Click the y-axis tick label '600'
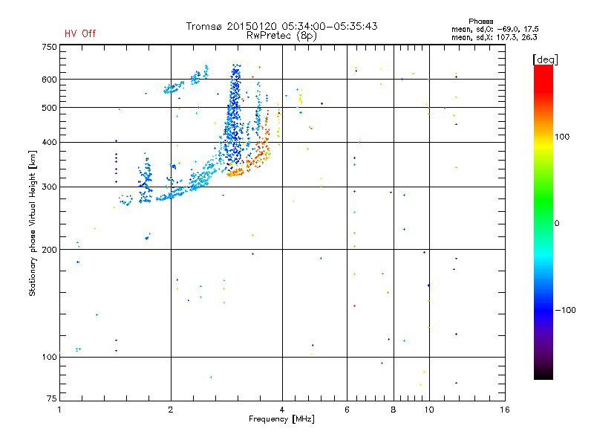This screenshot has height=446, width=594. pyautogui.click(x=49, y=80)
